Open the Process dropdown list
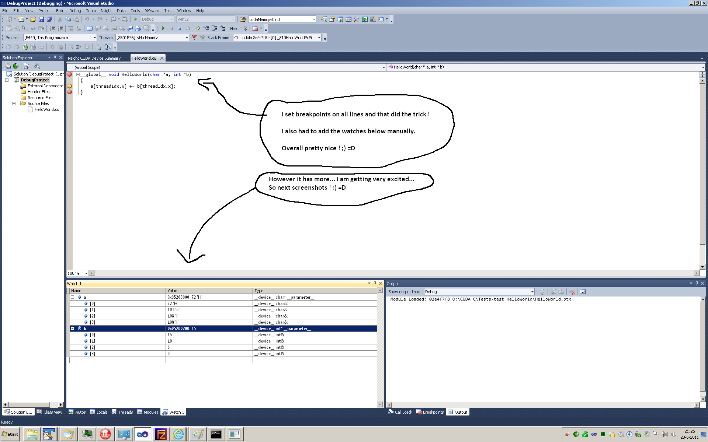This screenshot has height=442, width=708. pos(94,38)
